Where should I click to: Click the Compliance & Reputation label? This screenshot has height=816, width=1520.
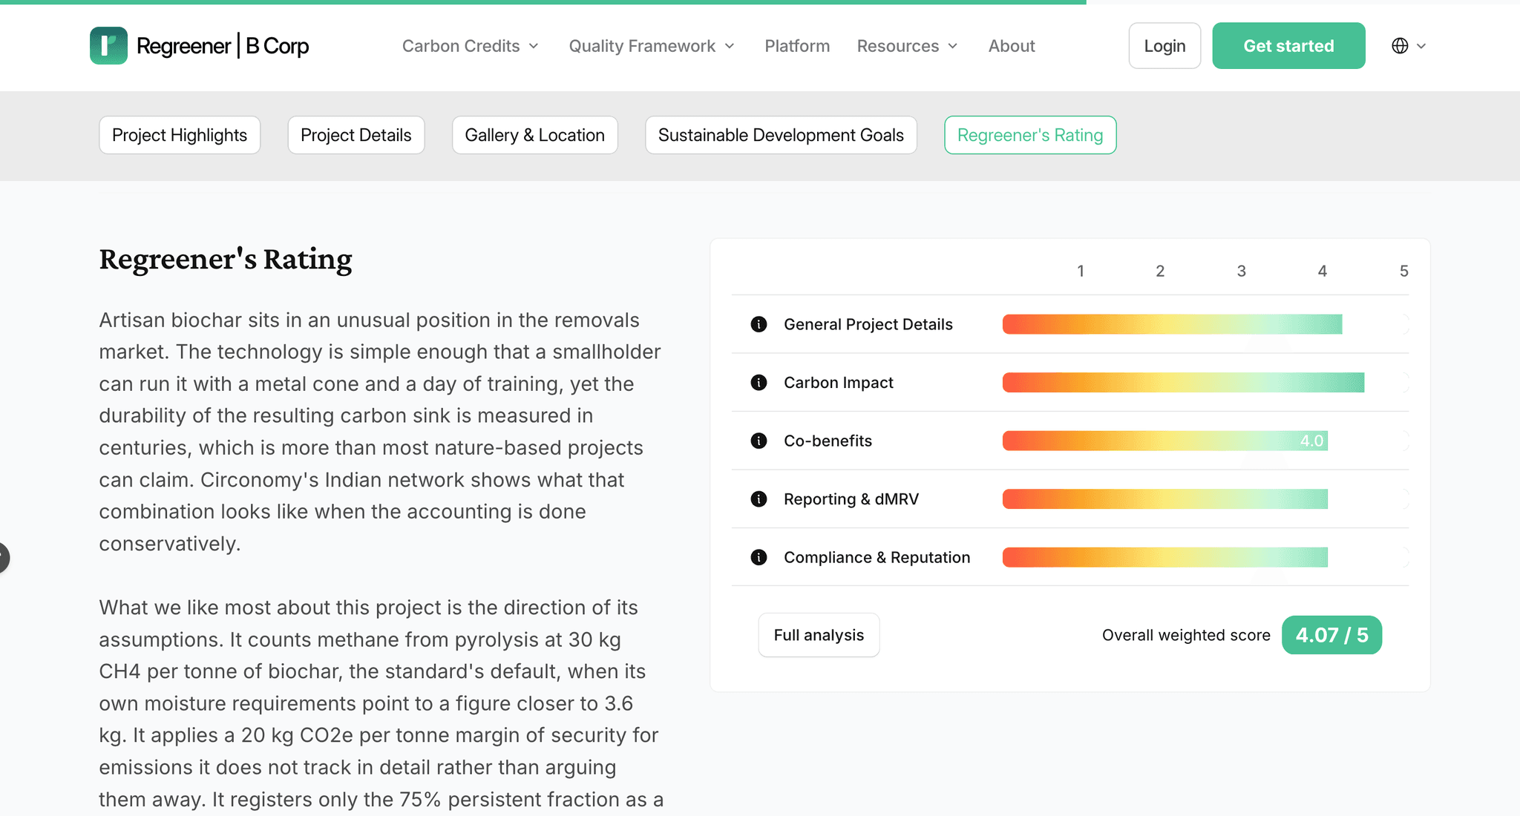pos(877,557)
